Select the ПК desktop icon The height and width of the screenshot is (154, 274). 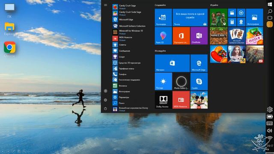(9, 11)
